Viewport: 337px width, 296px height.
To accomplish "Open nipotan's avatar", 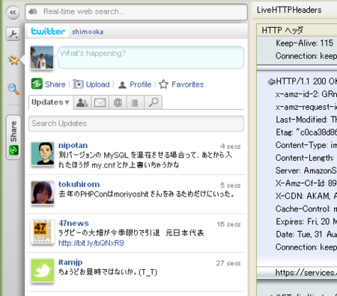I will coord(43,154).
